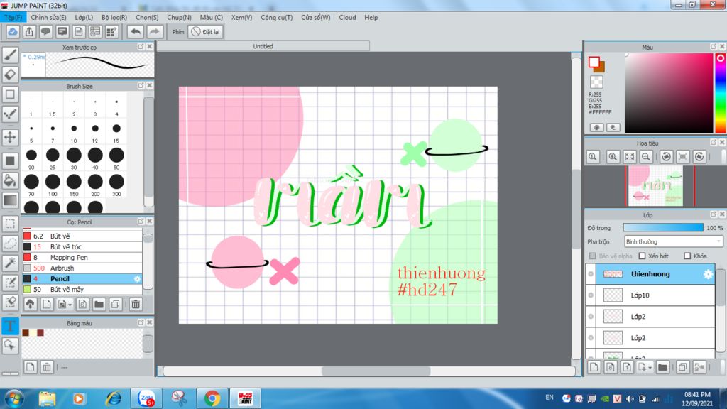Open the Bộ lọc(R) menu
727x409 pixels.
[114, 18]
